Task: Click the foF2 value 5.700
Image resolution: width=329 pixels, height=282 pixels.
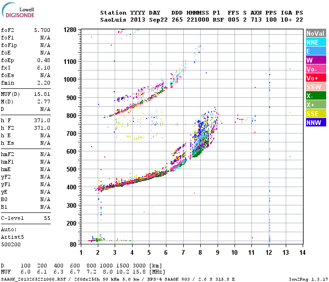Action: (x=42, y=30)
